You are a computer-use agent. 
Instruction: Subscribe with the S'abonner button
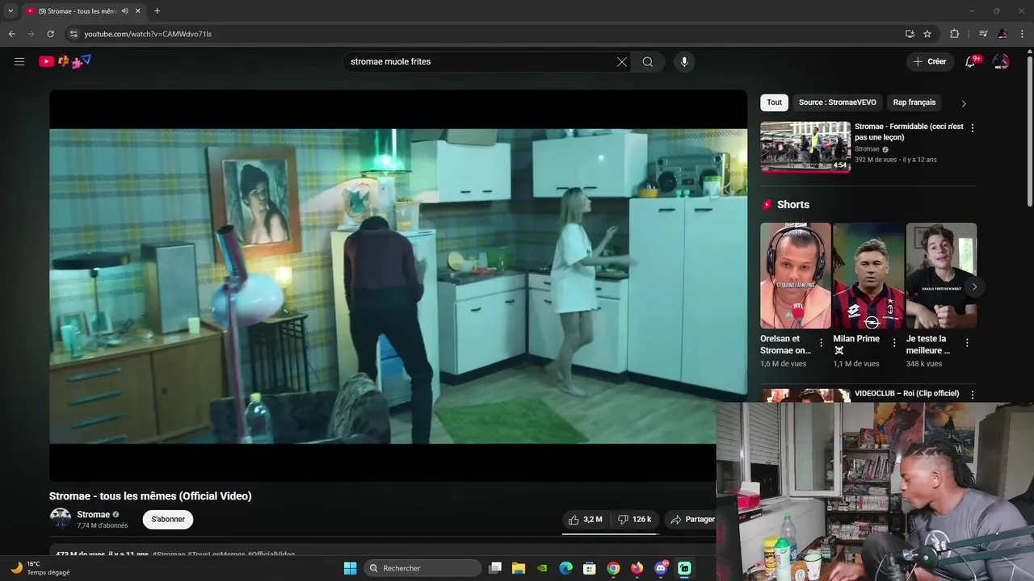coord(168,519)
